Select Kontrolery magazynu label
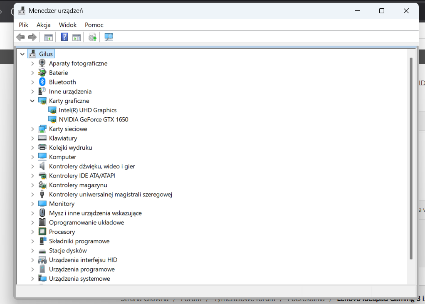This screenshot has height=304, width=425. pyautogui.click(x=78, y=185)
